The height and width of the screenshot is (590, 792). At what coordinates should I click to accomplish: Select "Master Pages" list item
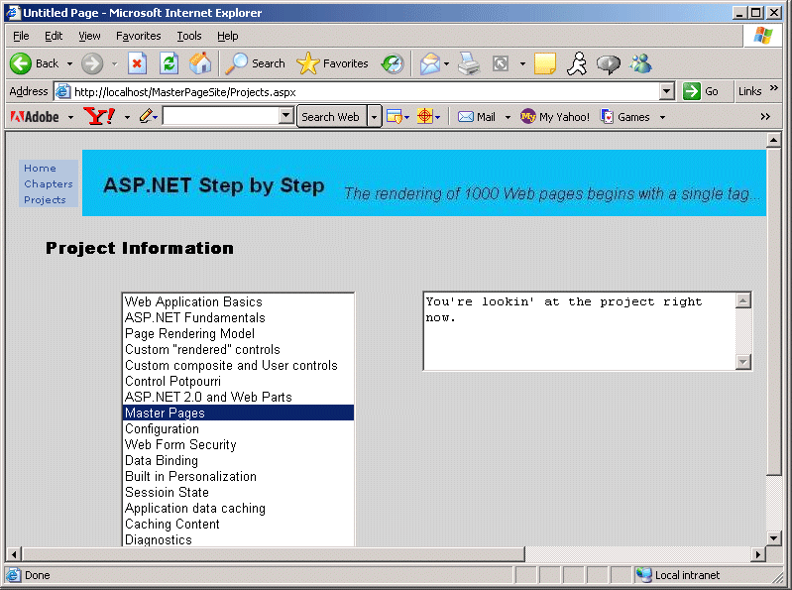point(239,413)
